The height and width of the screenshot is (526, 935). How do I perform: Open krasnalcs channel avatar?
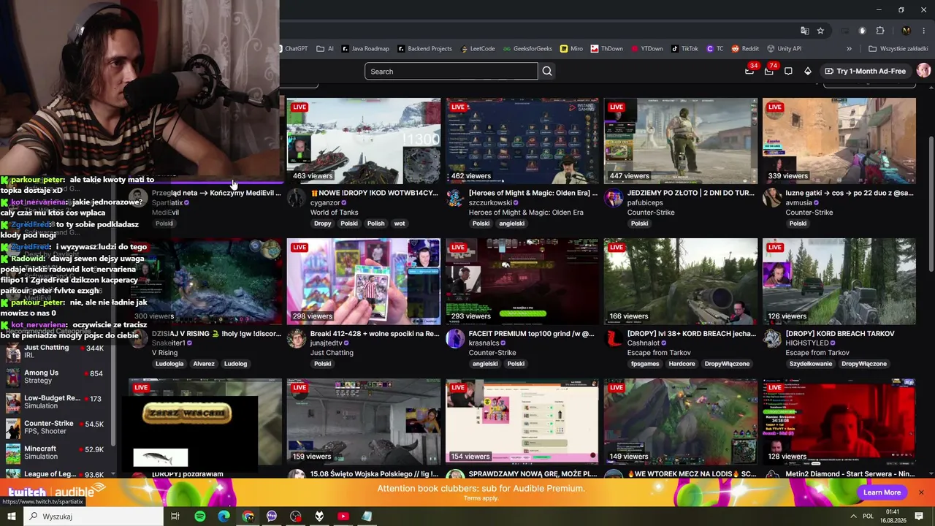[455, 338]
